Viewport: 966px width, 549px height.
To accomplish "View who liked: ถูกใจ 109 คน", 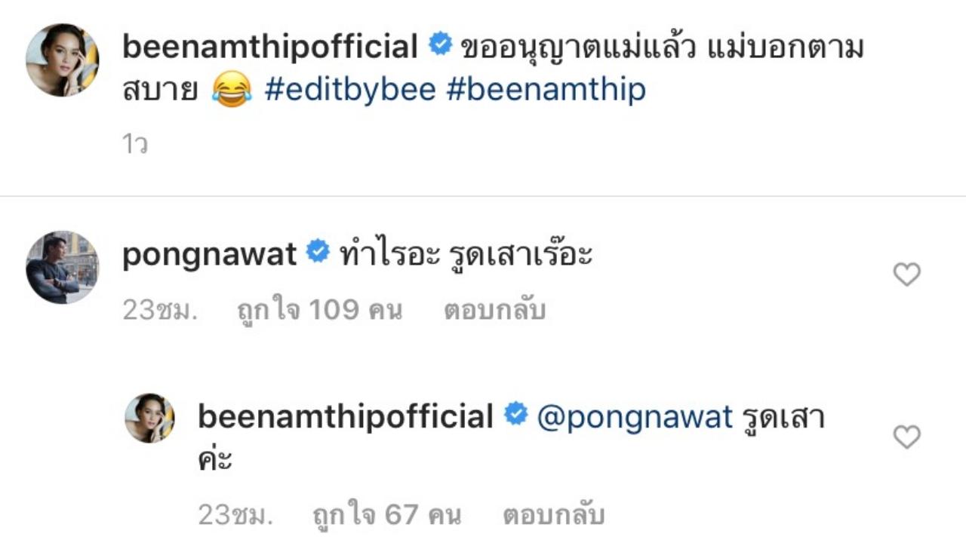I will point(319,311).
